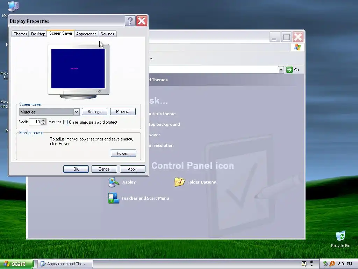Click the green Go arrow button

pos(289,70)
